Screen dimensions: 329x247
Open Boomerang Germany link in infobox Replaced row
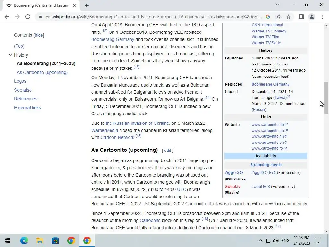coord(271,84)
